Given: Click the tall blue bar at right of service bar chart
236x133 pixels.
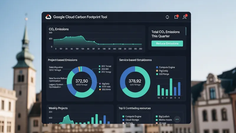Looking at the screenshot, I should [179, 89].
